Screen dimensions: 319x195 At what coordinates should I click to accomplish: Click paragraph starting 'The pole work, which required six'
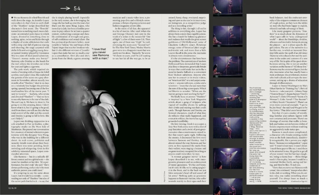[x=30, y=94]
